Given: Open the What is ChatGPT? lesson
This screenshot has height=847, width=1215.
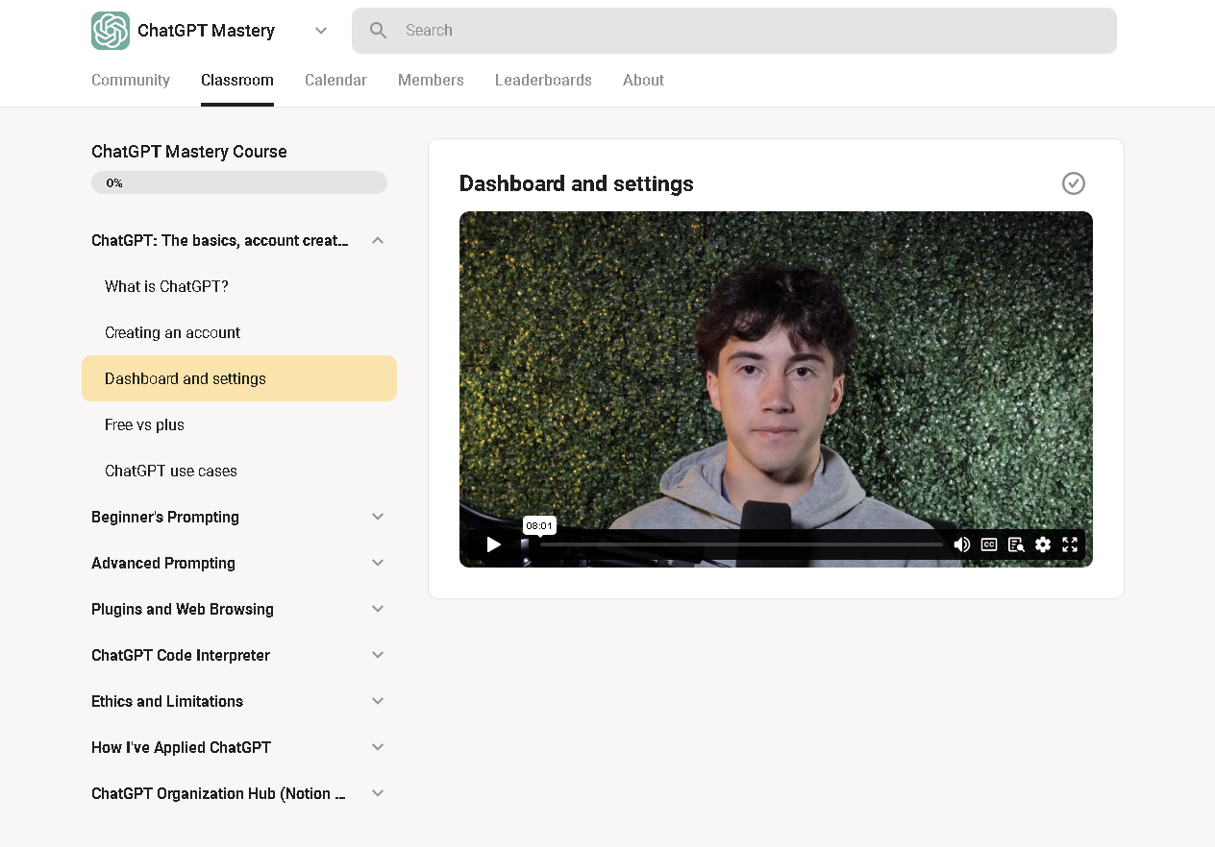Looking at the screenshot, I should click(239, 286).
